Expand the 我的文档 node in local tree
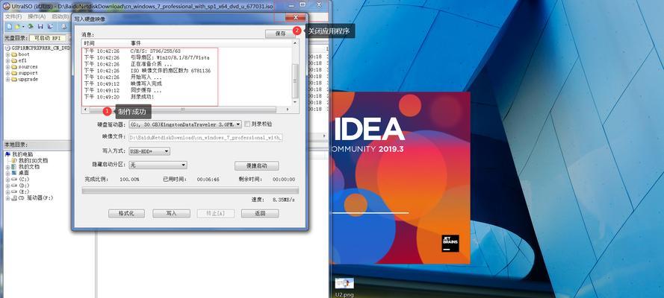The width and height of the screenshot is (664, 298). (7, 167)
